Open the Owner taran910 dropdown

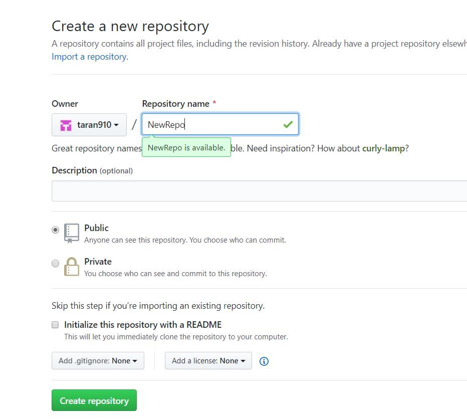pos(89,125)
